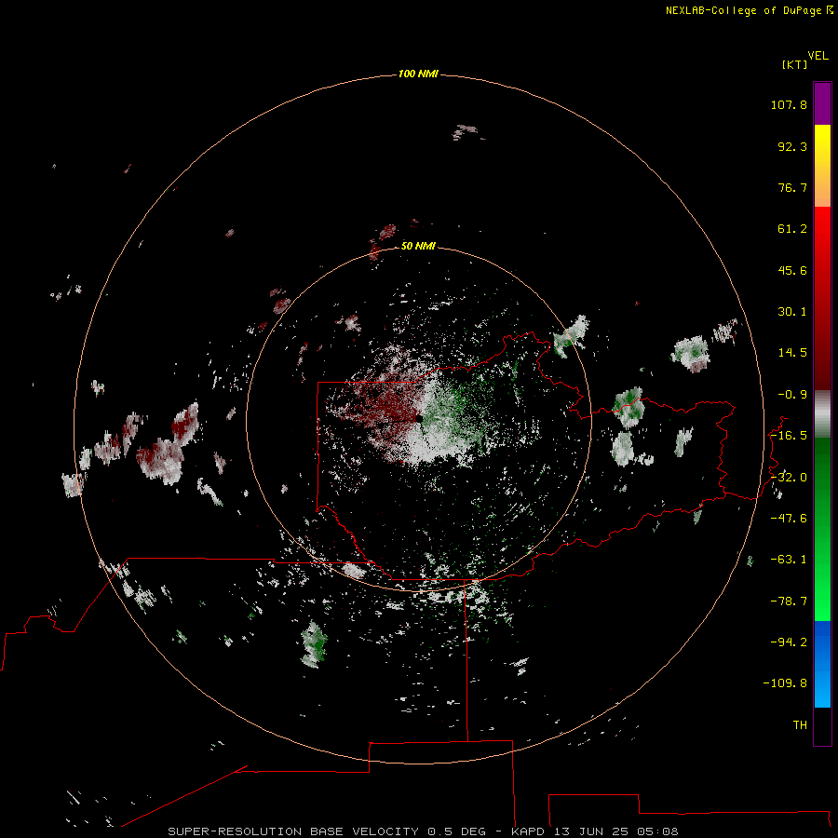The width and height of the screenshot is (838, 838).
Task: Click the 100 NMI range ring label
Action: (418, 74)
